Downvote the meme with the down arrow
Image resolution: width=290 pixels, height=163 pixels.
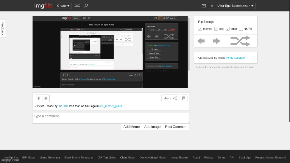point(46,98)
